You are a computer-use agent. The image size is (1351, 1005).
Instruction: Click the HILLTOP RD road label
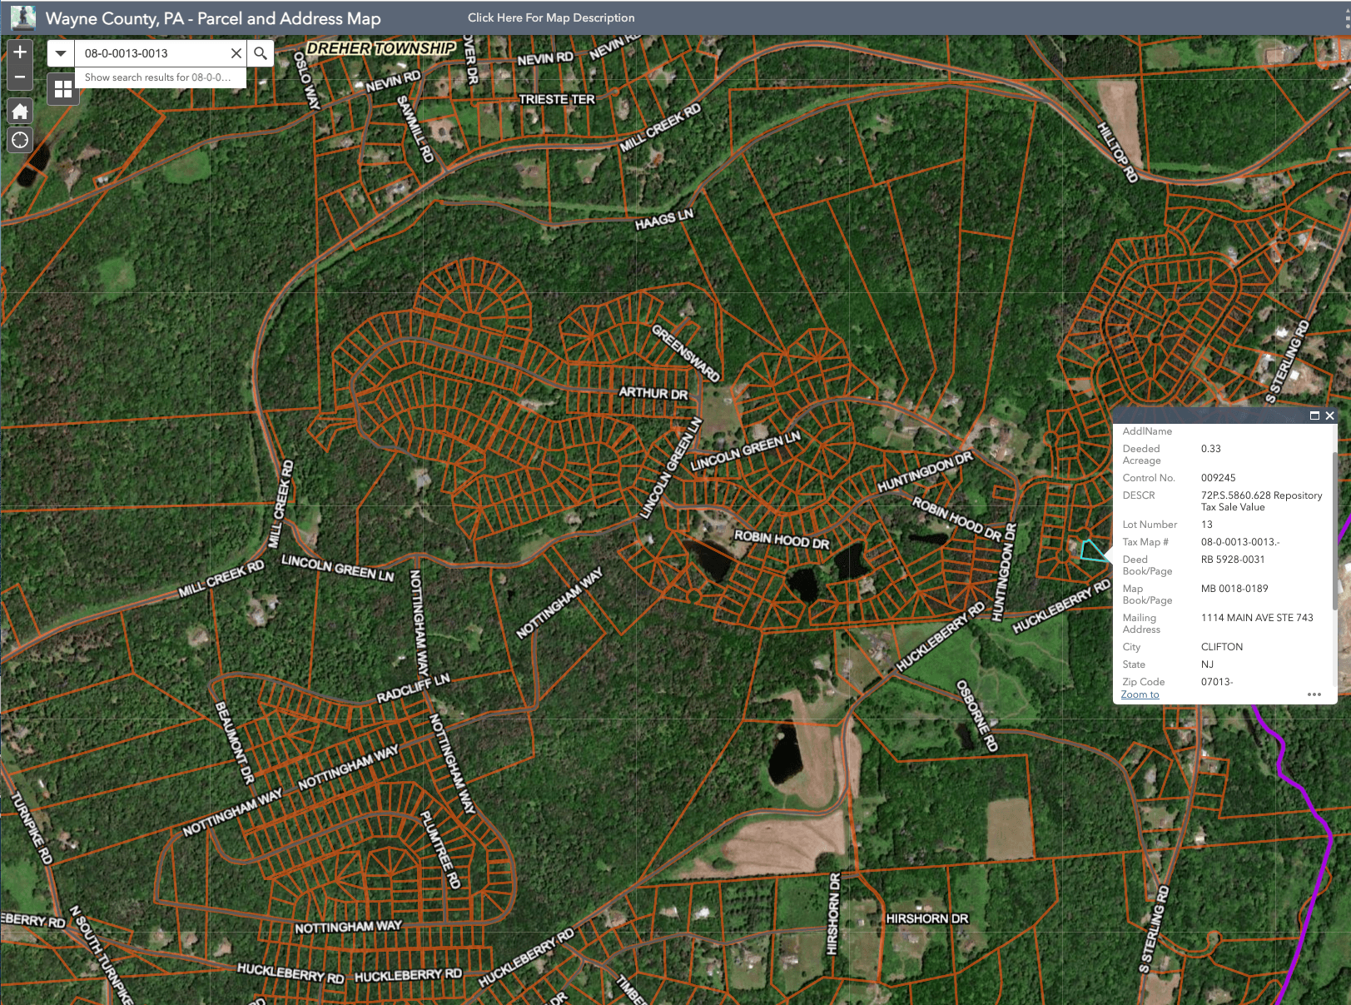(1117, 152)
